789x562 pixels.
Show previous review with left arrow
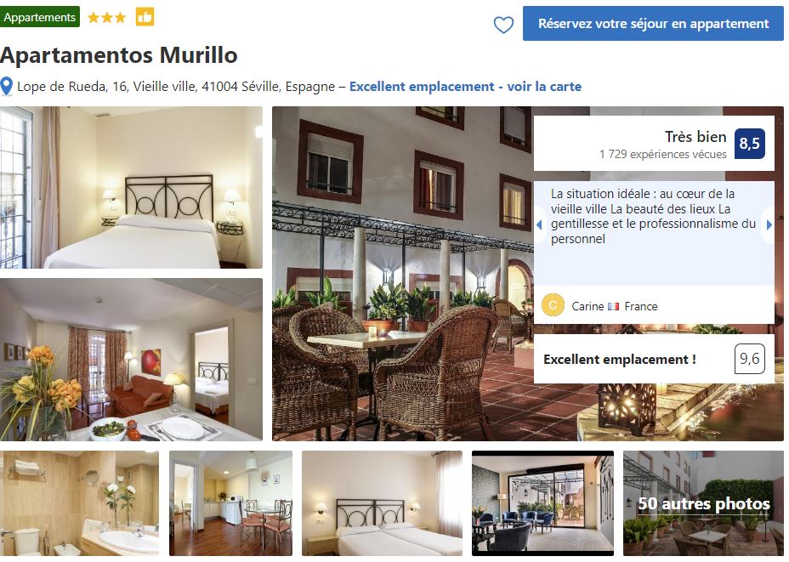pos(539,225)
